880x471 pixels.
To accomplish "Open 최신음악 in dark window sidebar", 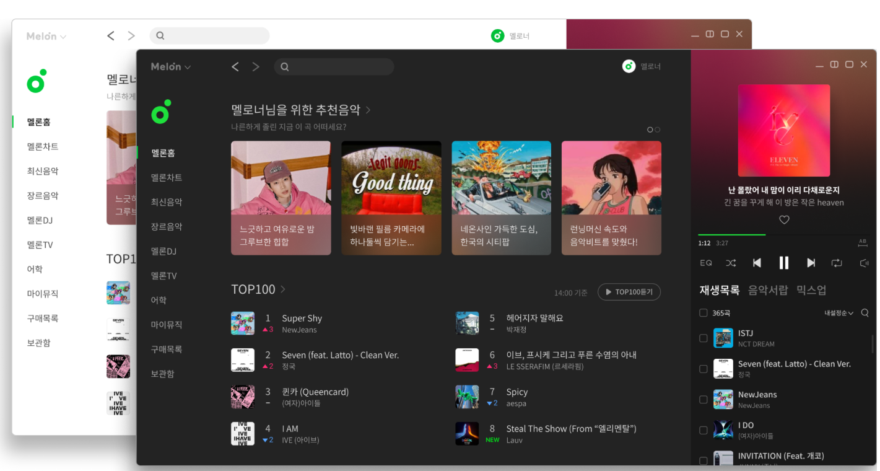I will tap(167, 202).
